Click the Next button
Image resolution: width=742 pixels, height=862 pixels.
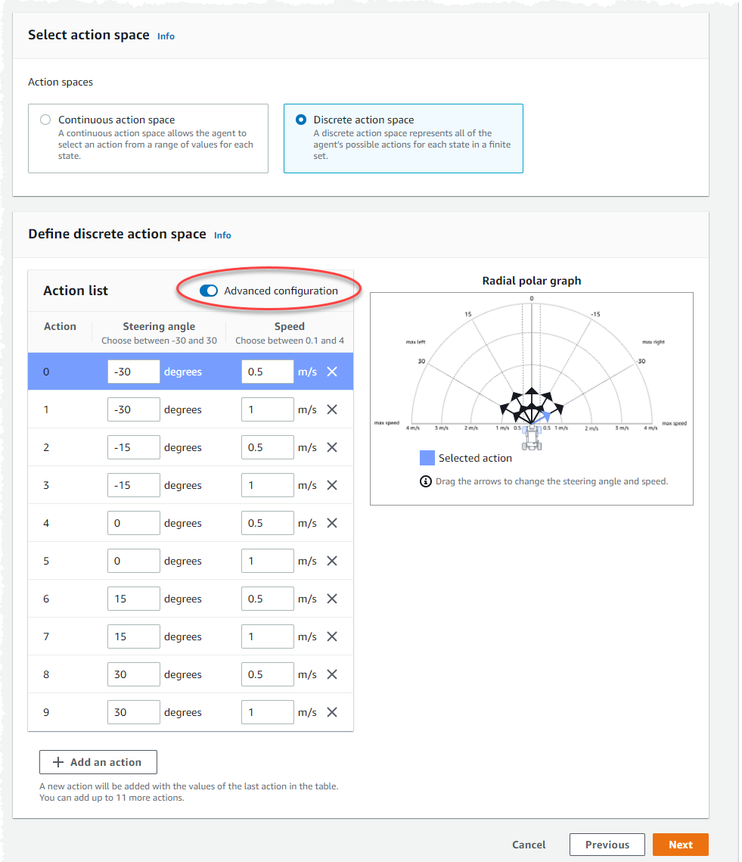[x=680, y=845]
